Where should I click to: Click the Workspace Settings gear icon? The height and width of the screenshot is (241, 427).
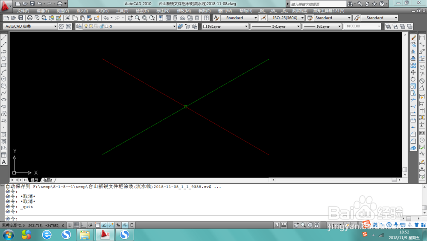point(61,26)
